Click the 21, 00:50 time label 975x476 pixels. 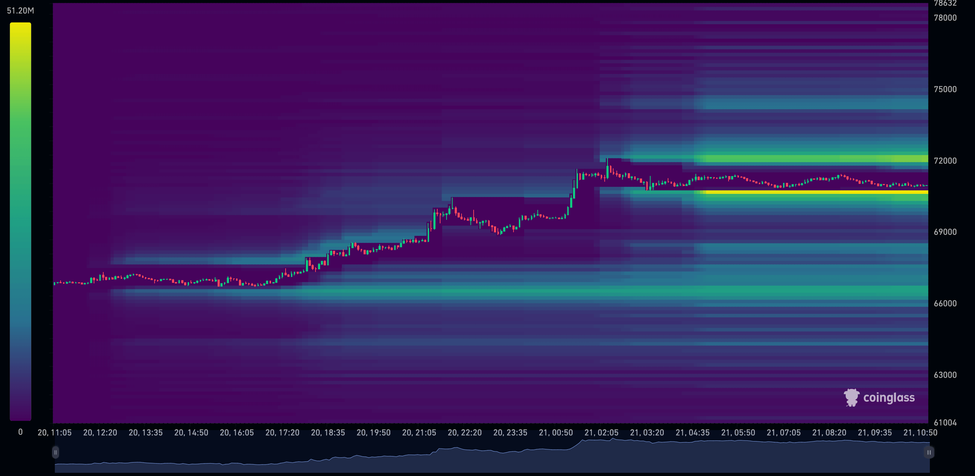click(x=556, y=433)
